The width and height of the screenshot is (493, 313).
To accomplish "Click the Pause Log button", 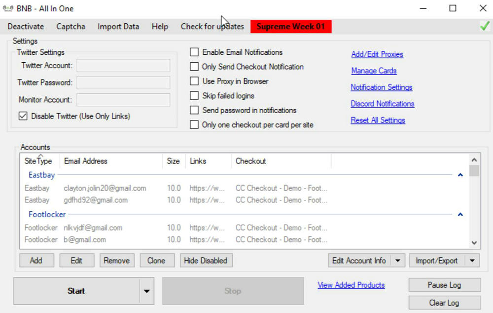I will point(445,285).
